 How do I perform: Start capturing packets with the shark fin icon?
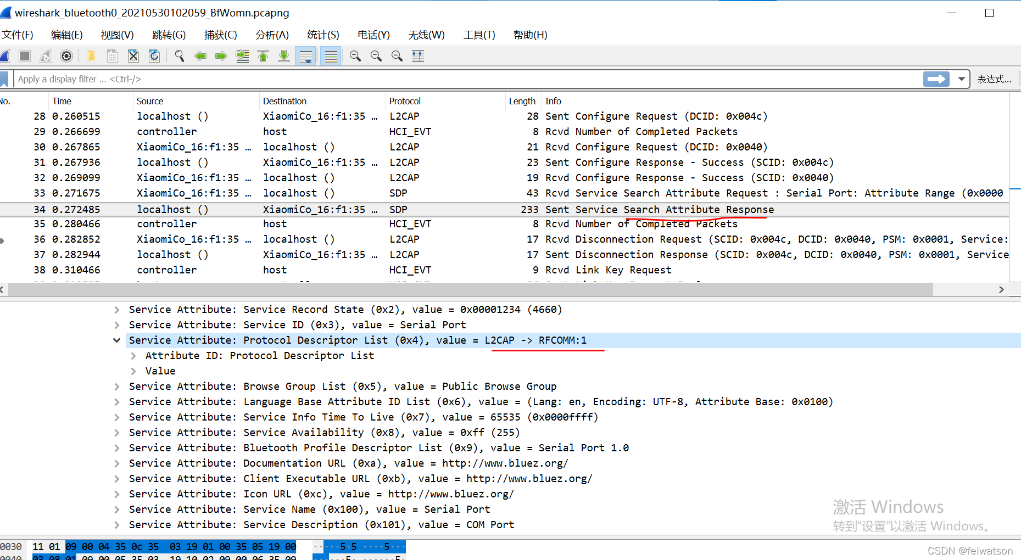tap(5, 56)
